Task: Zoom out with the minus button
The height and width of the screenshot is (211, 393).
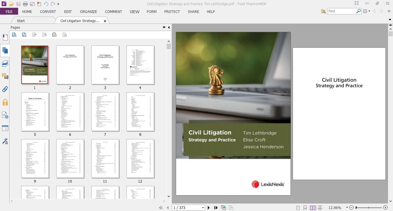Action: pos(352,208)
